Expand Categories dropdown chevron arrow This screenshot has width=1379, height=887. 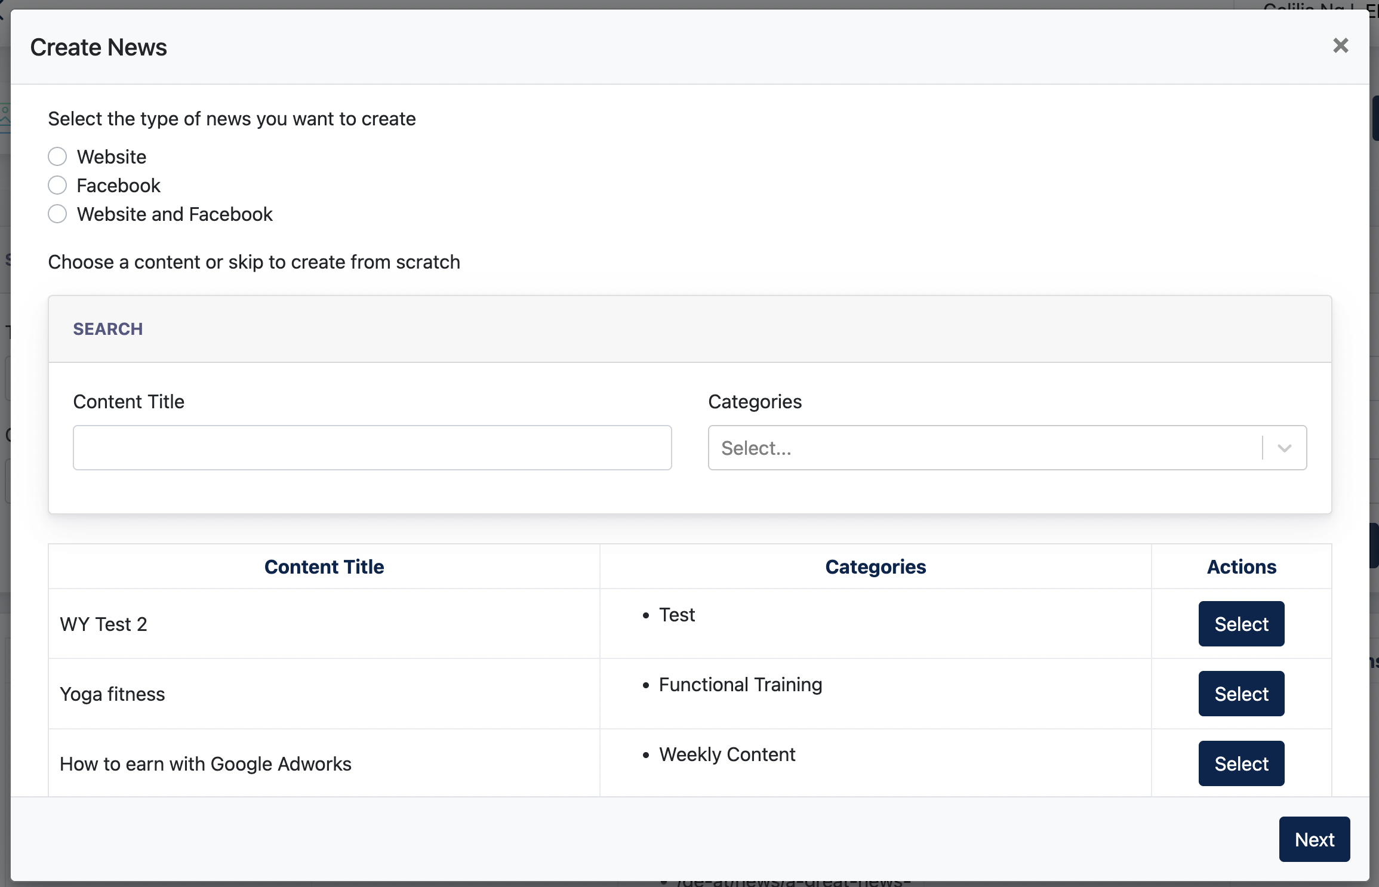click(1285, 448)
